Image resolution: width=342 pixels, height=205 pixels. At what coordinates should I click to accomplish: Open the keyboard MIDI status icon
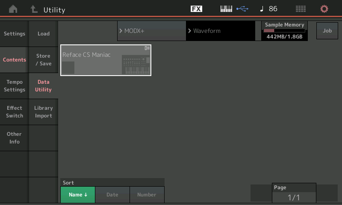coord(226,9)
